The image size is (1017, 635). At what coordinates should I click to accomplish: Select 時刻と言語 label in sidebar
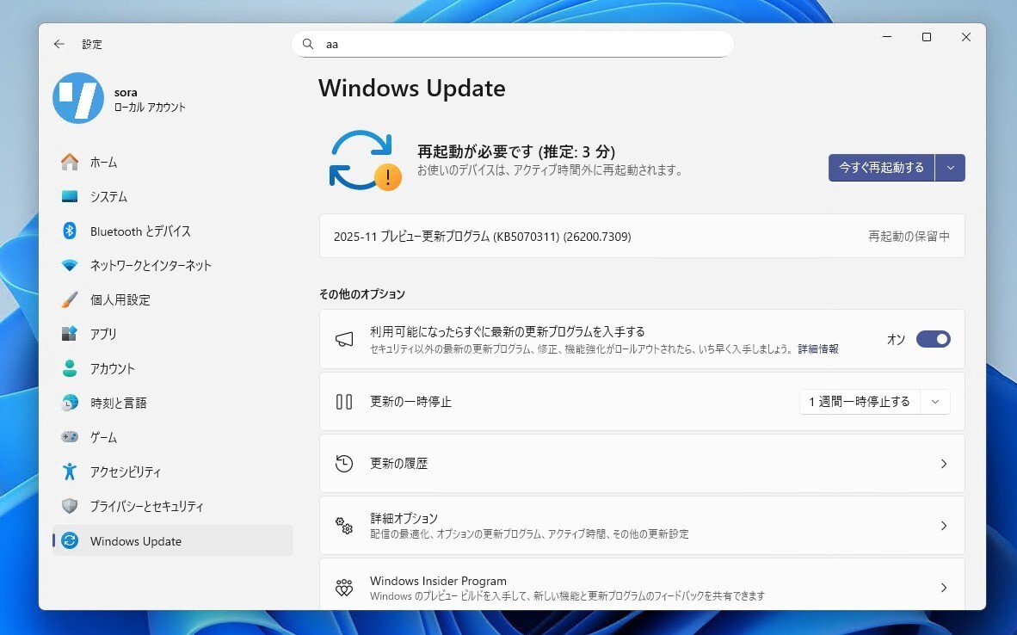[x=118, y=403]
